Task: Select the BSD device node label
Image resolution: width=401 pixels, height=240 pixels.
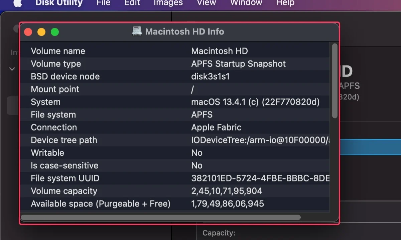Action: (x=65, y=77)
